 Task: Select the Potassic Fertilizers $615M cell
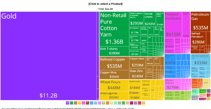(173, 25)
